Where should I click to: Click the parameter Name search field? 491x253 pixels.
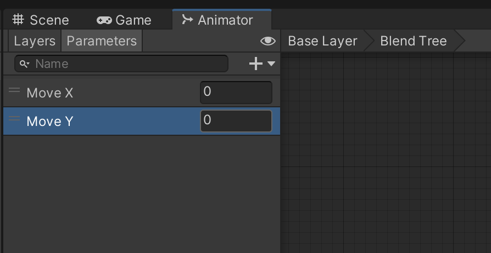[129, 64]
